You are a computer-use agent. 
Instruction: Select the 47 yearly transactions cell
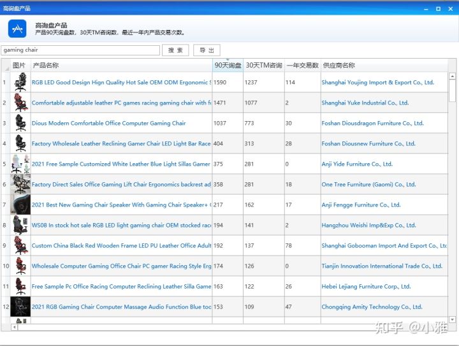(303, 306)
